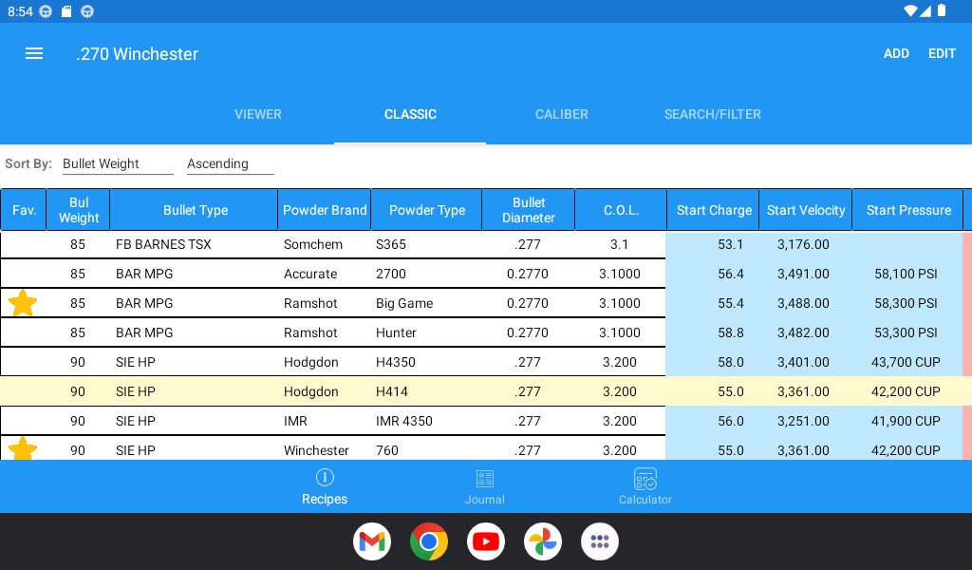Open the Journal icon tab
The height and width of the screenshot is (570, 972).
(x=485, y=479)
